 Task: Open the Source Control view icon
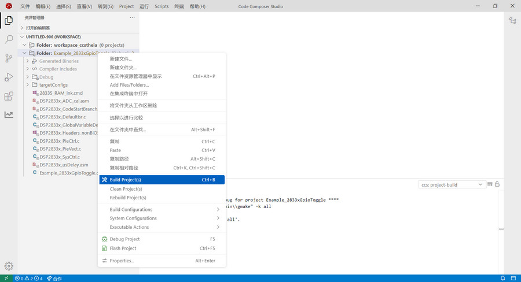(x=9, y=58)
